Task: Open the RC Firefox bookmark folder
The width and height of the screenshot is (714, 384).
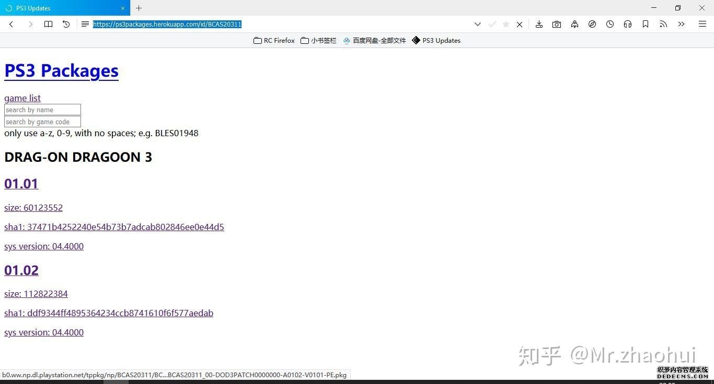Action: click(274, 40)
